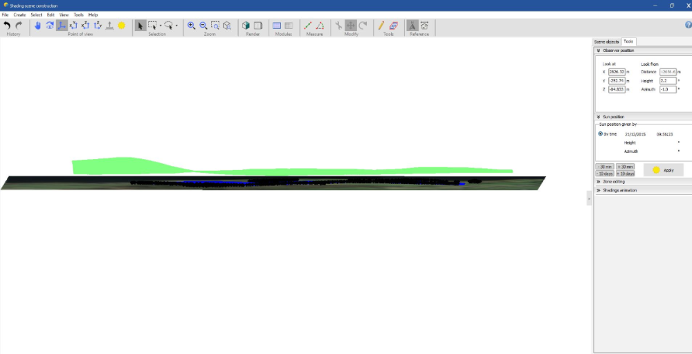The height and width of the screenshot is (354, 692).
Task: Expand the Zone editing section
Action: pos(599,182)
